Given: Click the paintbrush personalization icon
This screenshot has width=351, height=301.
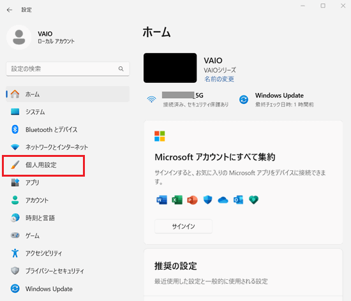Looking at the screenshot, I should (15, 165).
